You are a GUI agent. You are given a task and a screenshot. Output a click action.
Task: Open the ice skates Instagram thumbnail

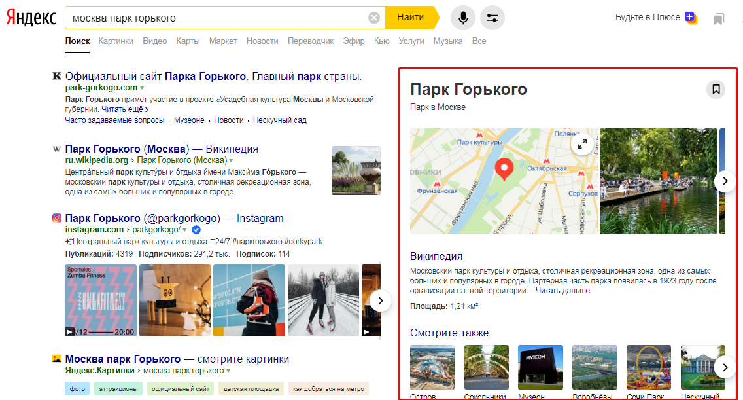pyautogui.click(x=249, y=300)
